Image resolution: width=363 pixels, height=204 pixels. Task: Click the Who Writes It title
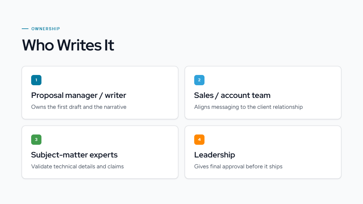pos(68,45)
